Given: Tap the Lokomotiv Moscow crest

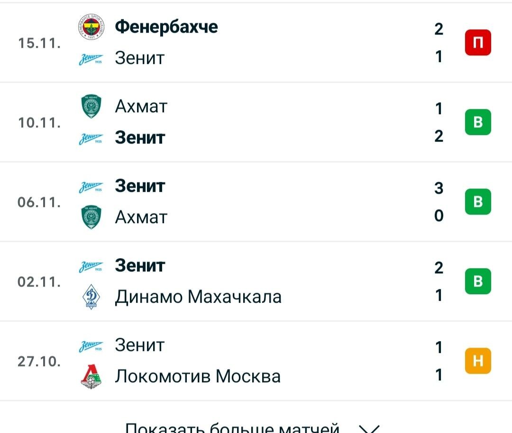Looking at the screenshot, I should click(x=91, y=377).
